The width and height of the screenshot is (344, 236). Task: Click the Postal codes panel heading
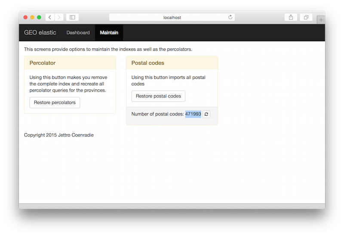pyautogui.click(x=147, y=63)
